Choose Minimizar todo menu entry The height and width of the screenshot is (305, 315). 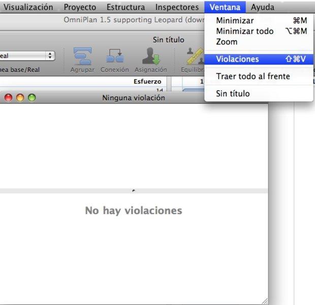[259, 31]
